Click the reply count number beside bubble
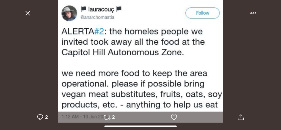This screenshot has height=130, width=281. pyautogui.click(x=46, y=117)
